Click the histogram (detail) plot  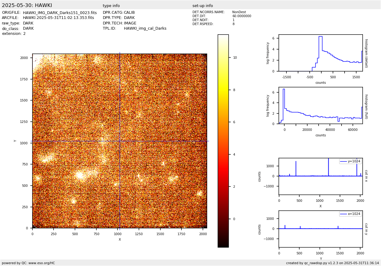click(320, 53)
